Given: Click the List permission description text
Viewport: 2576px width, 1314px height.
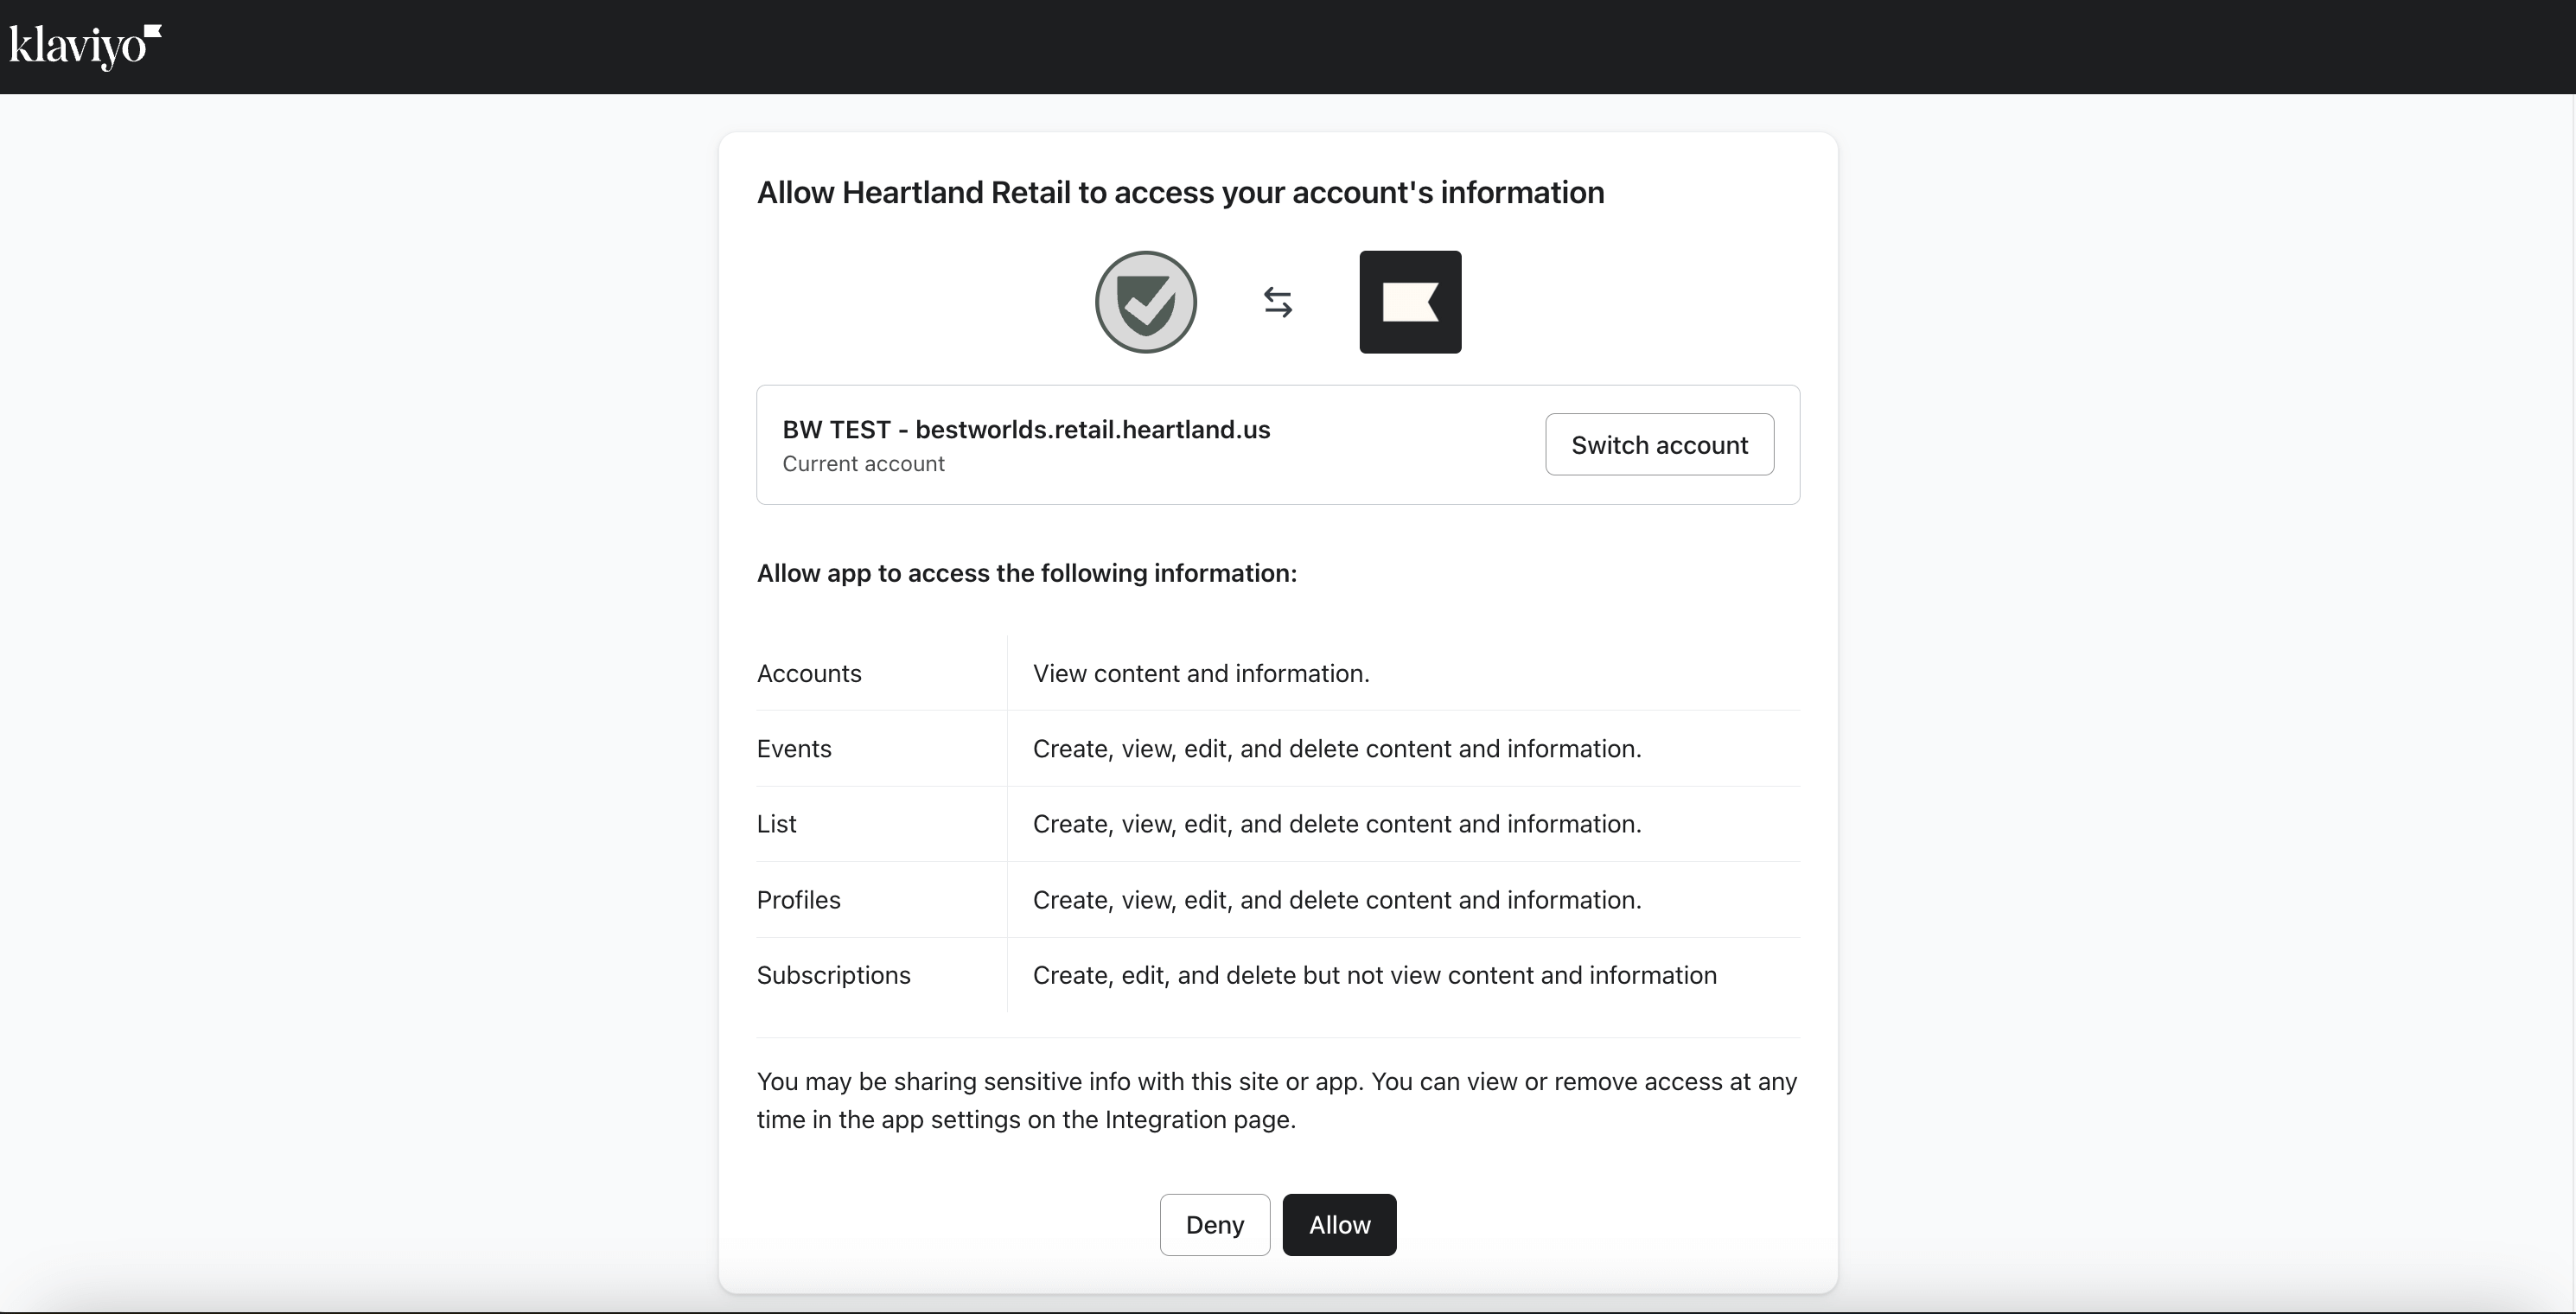Looking at the screenshot, I should (x=1337, y=824).
